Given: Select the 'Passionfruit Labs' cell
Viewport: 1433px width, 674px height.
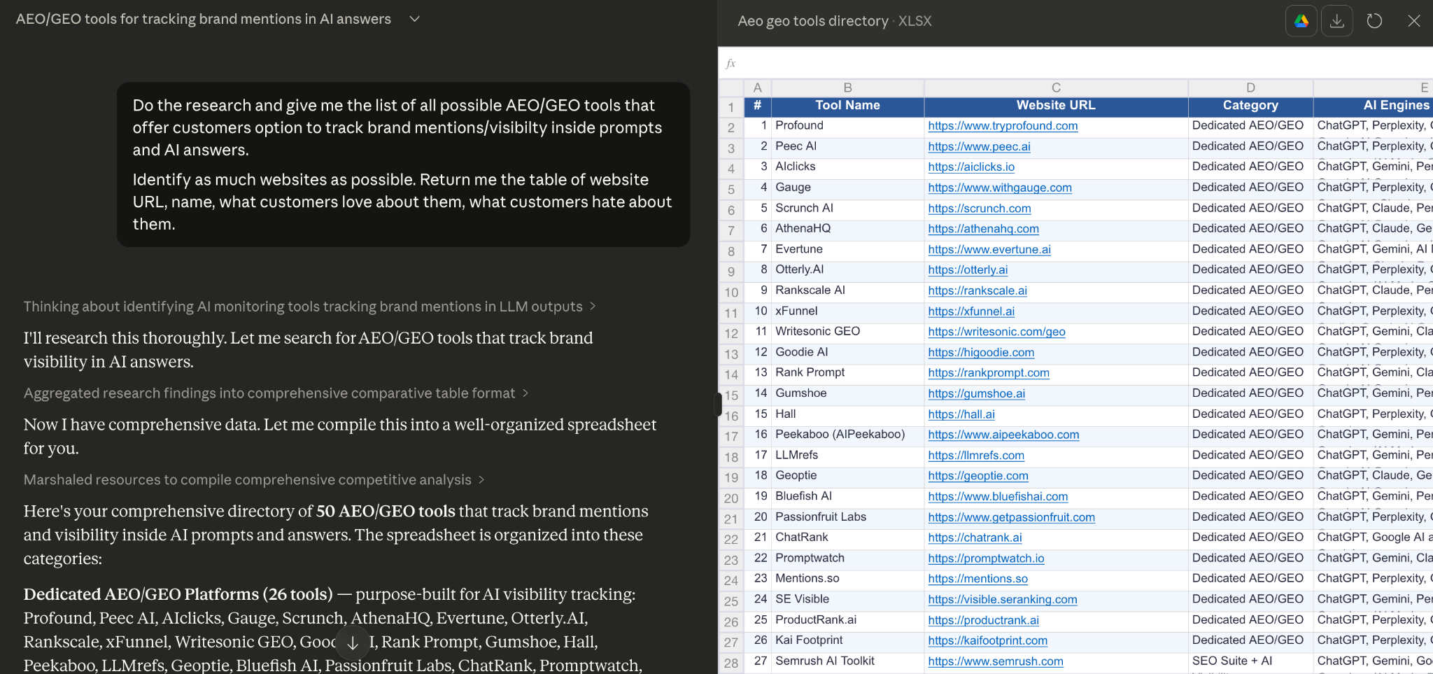Looking at the screenshot, I should (847, 517).
